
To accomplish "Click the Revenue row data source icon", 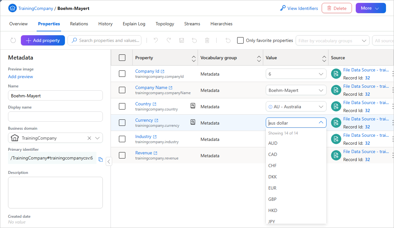I will (336, 155).
